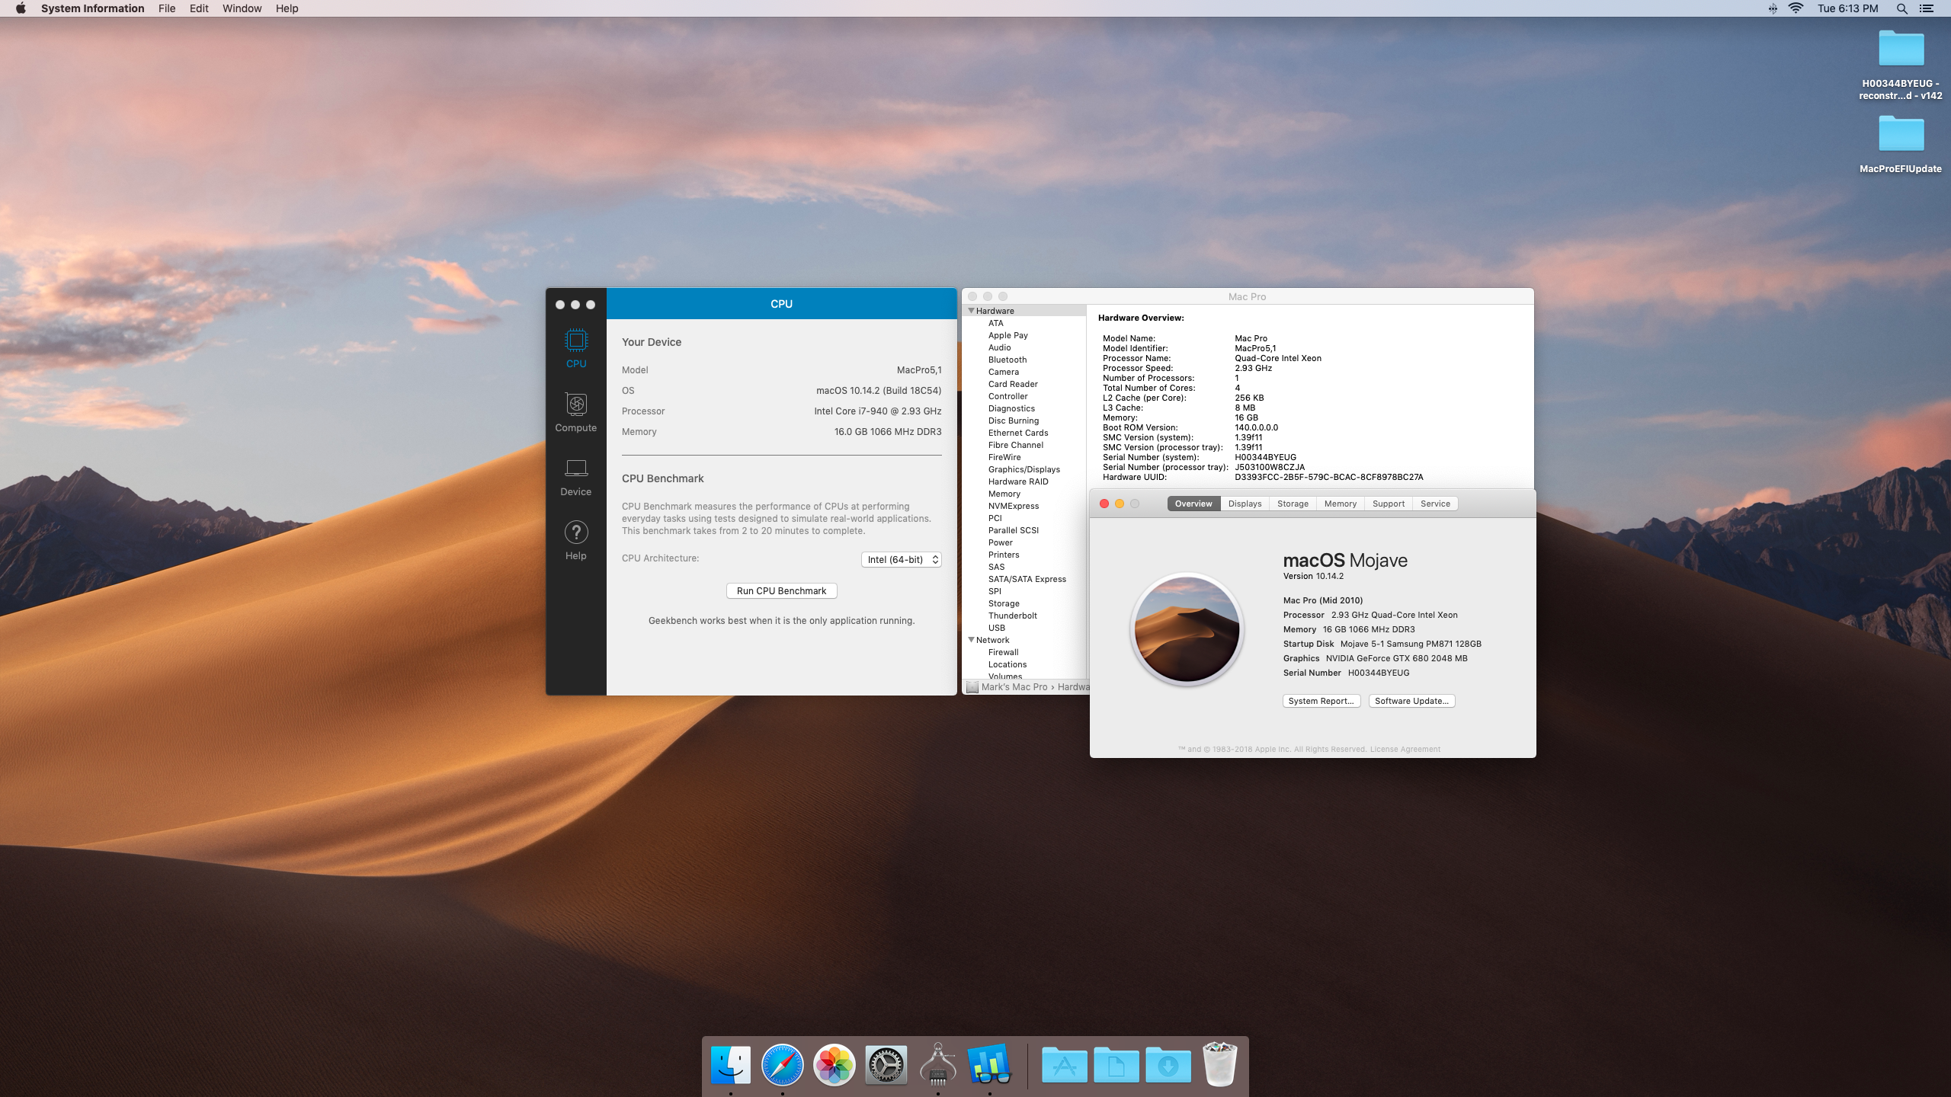Select Audio in the Hardware list
The width and height of the screenshot is (1951, 1097).
(999, 347)
